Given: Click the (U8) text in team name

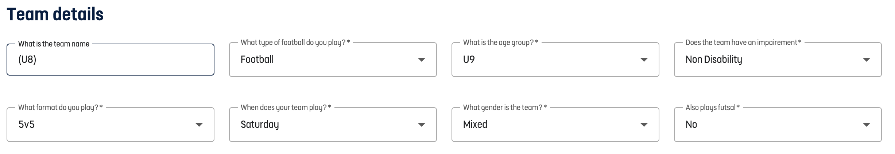Looking at the screenshot, I should 27,60.
